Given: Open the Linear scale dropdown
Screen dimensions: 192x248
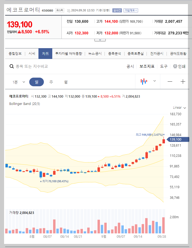Looking at the screenshot, I should [x=179, y=107].
